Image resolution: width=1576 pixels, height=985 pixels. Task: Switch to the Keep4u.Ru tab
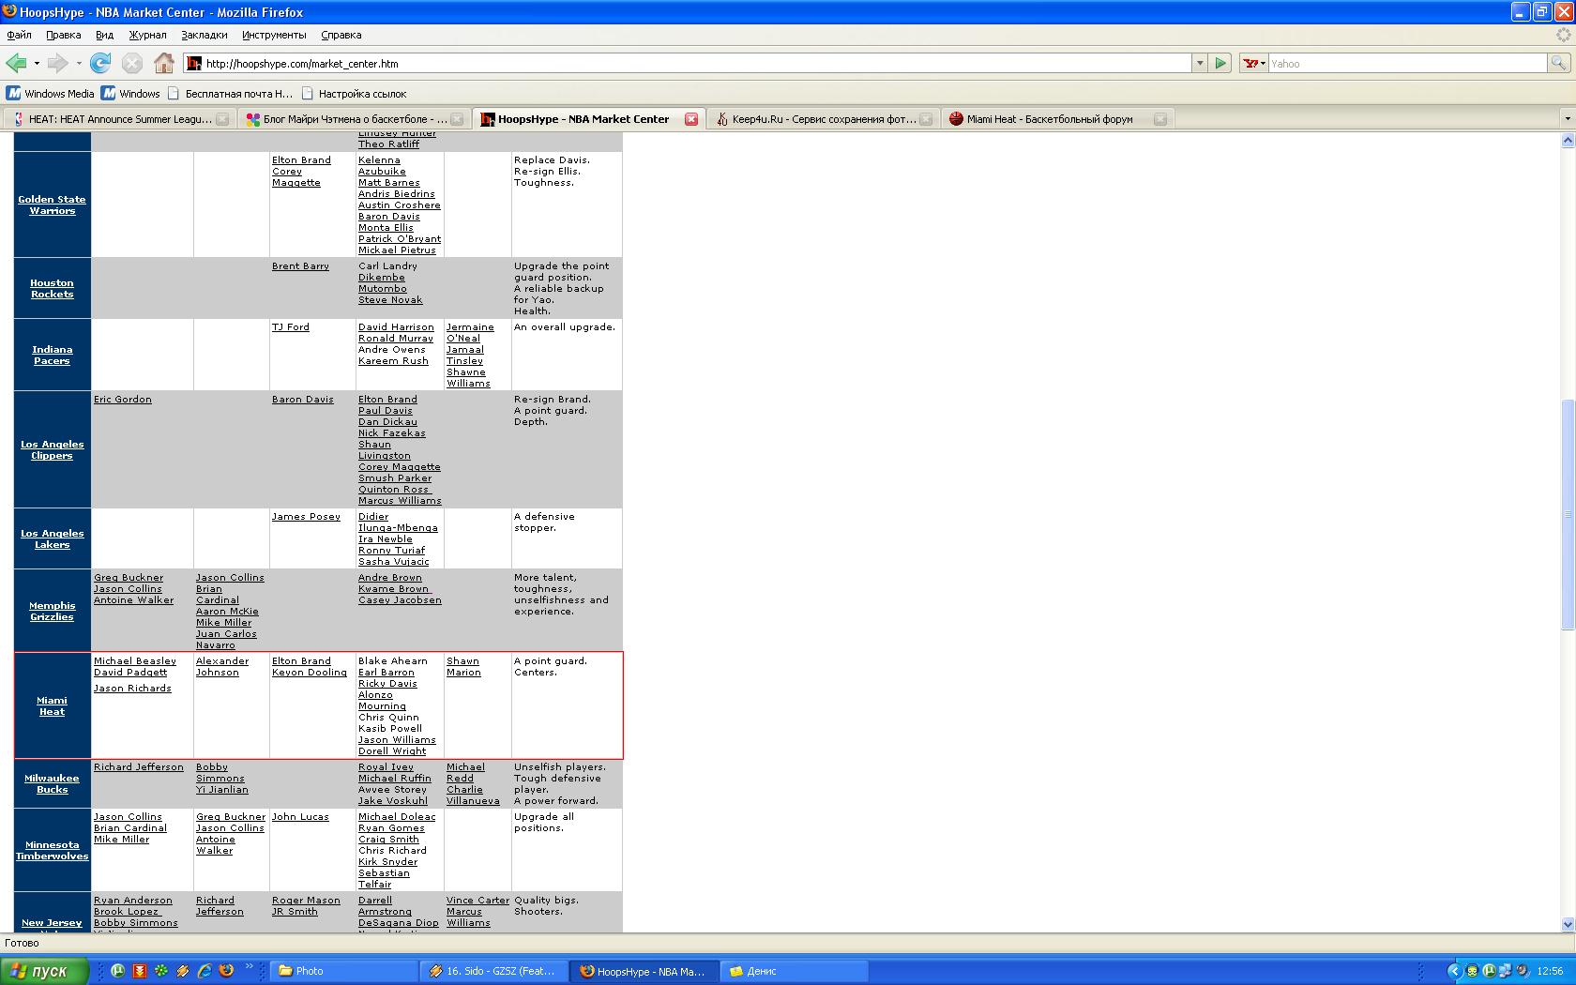[823, 119]
